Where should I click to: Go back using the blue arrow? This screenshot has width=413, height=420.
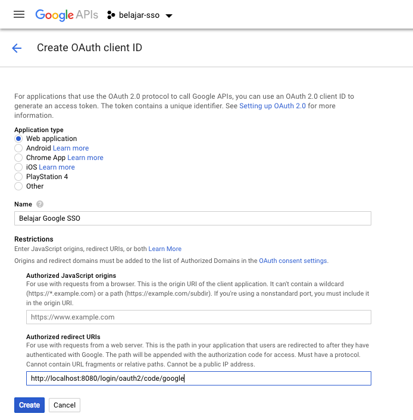(x=17, y=48)
